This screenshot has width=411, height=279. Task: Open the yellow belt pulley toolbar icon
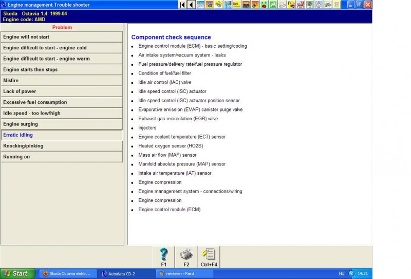pos(219,5)
